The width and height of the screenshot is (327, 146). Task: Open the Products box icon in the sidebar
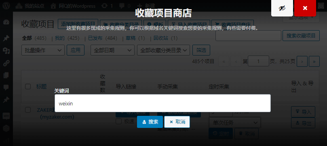6,128
